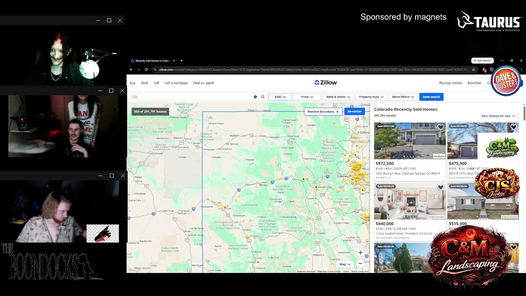Open the $440,000 home photo
Viewport: 526px width, 296px height.
[x=409, y=201]
